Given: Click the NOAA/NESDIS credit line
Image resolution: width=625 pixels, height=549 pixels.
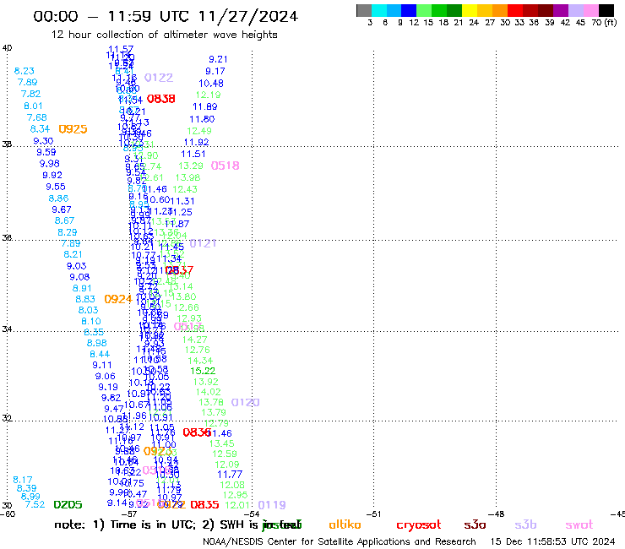Looking at the screenshot, I should pyautogui.click(x=340, y=542).
